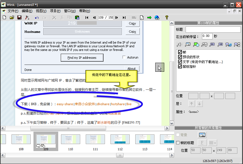View rendered output in browser icon

[x=157, y=17]
